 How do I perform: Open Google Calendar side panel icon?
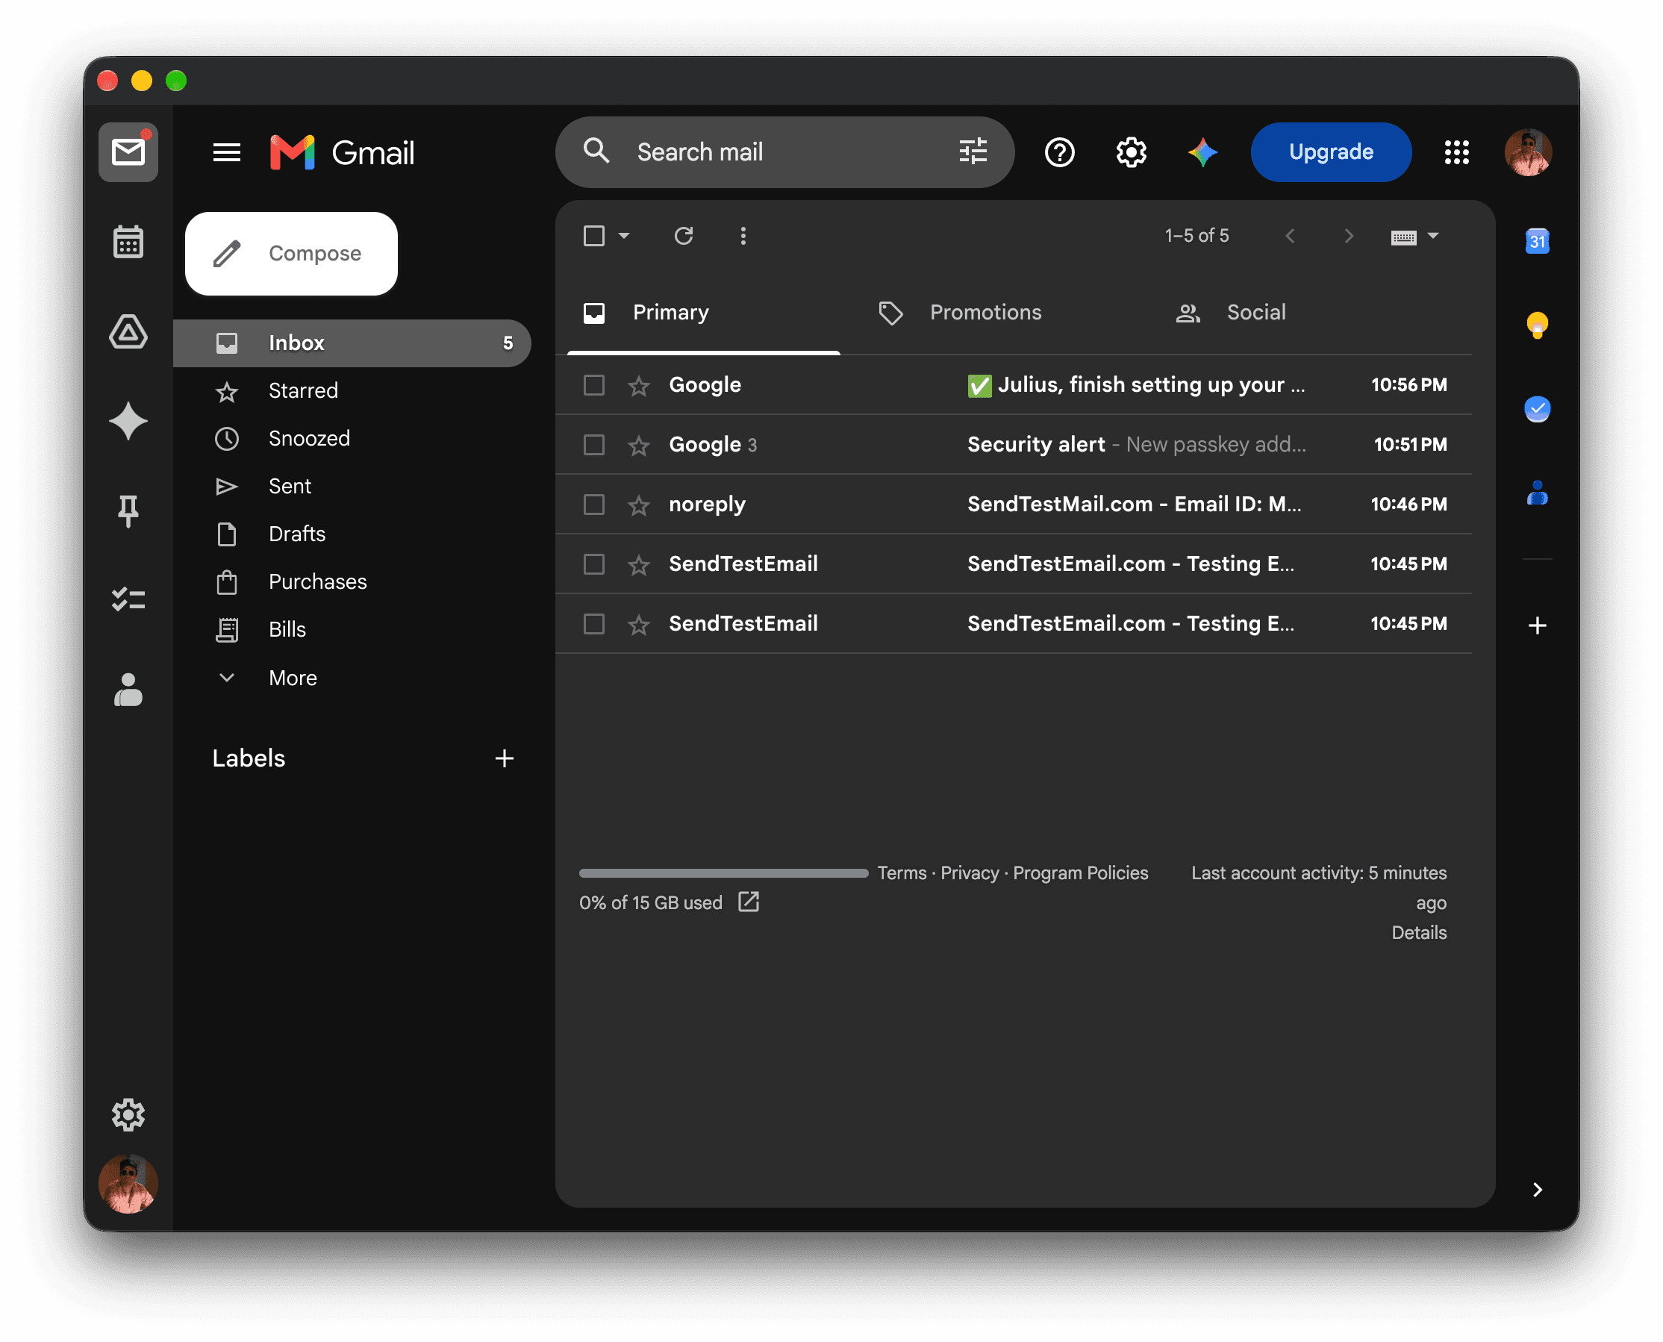pos(1537,242)
